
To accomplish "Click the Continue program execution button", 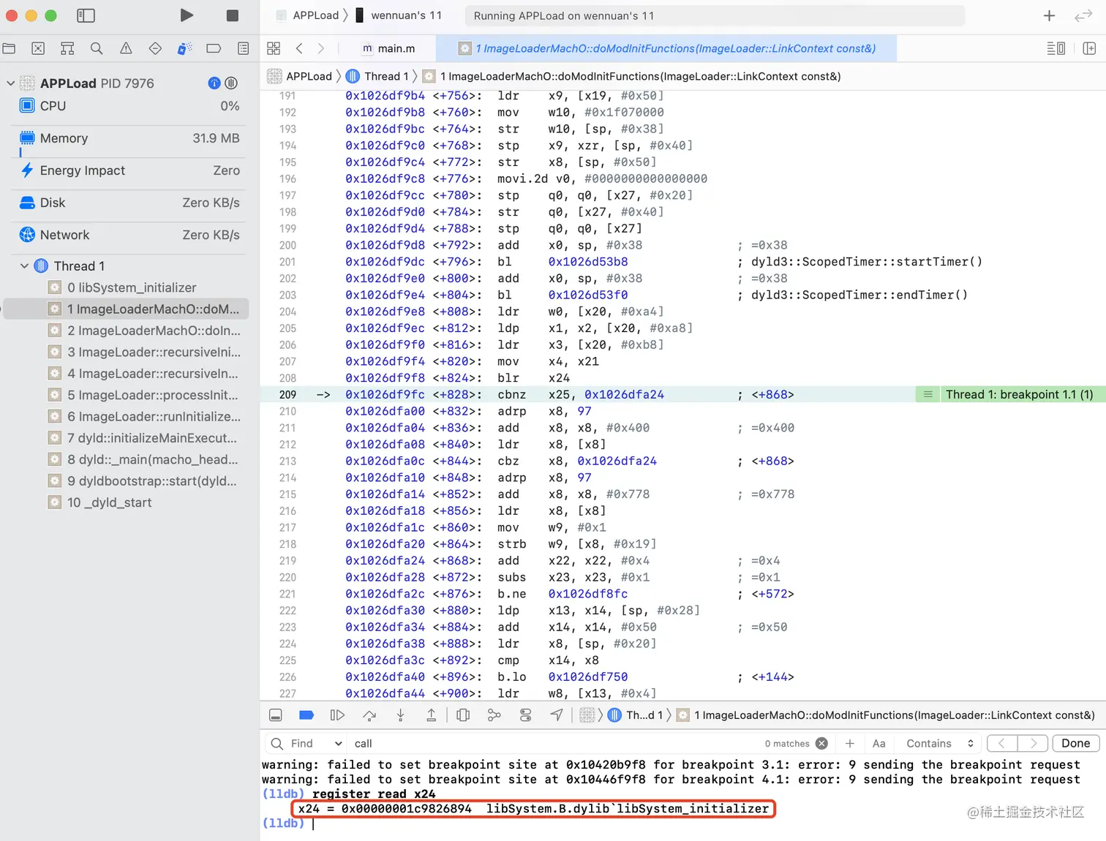I will pyautogui.click(x=337, y=715).
